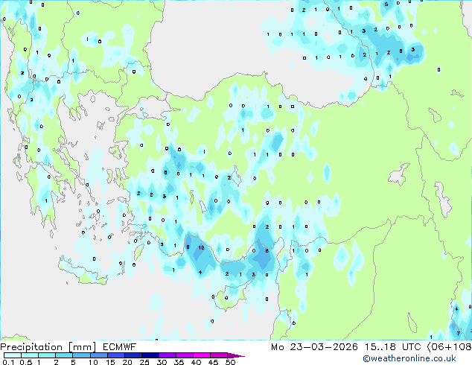The height and width of the screenshot is (365, 472).
Task: Click the 'Precipitation' legend title word
Action: click(x=31, y=347)
